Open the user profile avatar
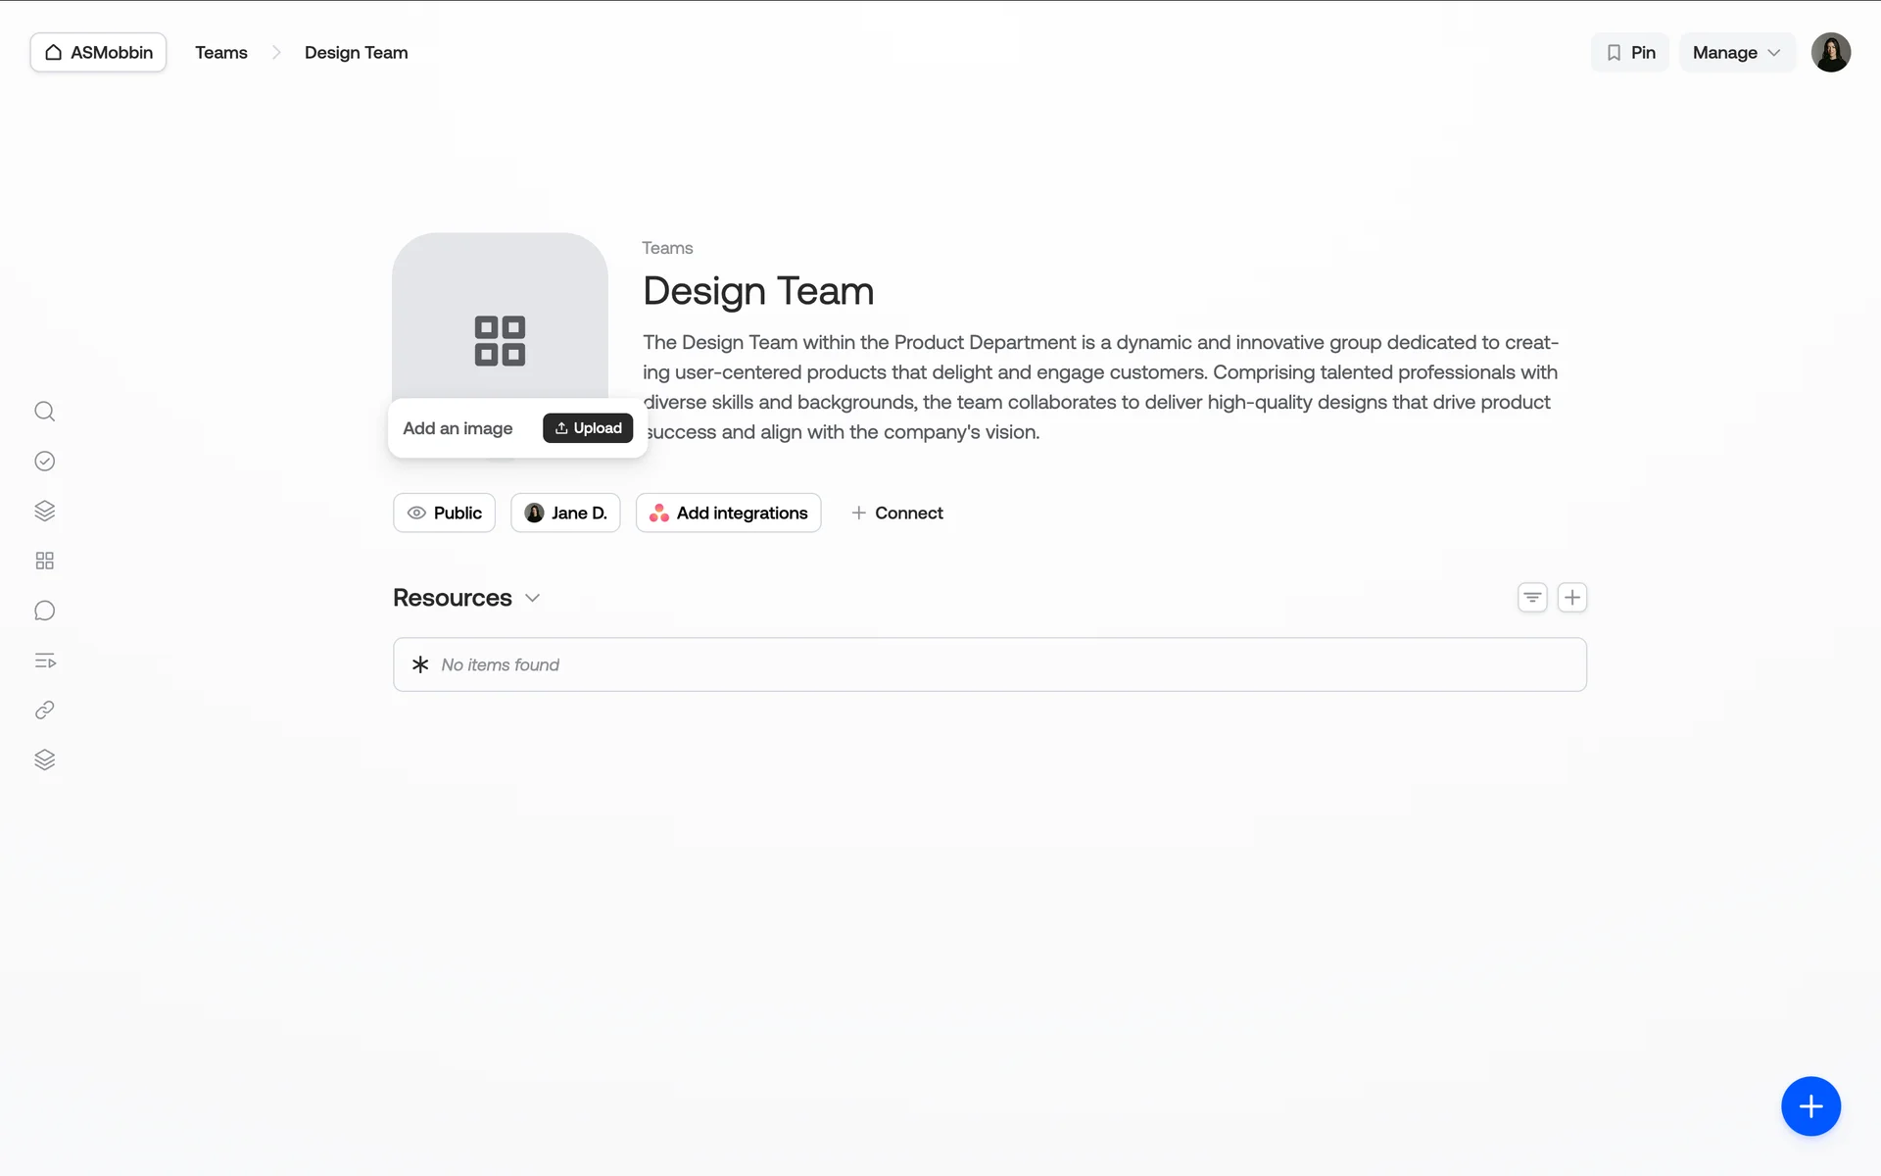 tap(1830, 53)
